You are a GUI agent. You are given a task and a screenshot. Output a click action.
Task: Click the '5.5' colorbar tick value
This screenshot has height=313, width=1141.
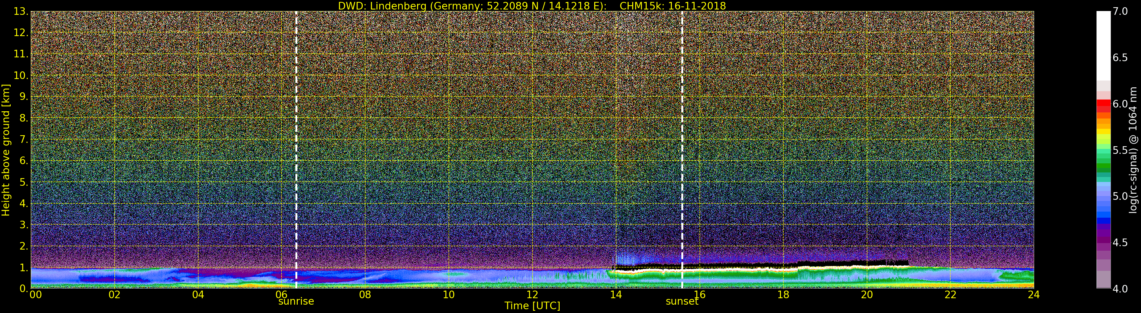1120,150
